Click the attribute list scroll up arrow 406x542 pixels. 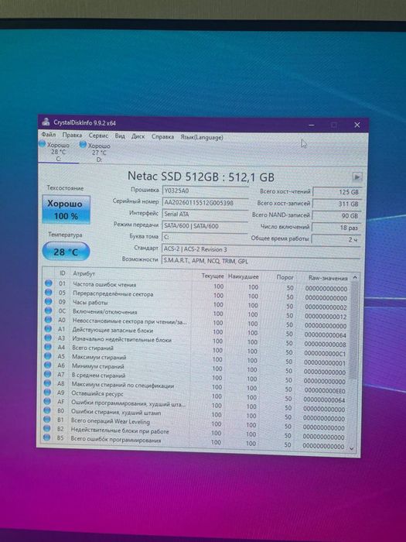354,277
